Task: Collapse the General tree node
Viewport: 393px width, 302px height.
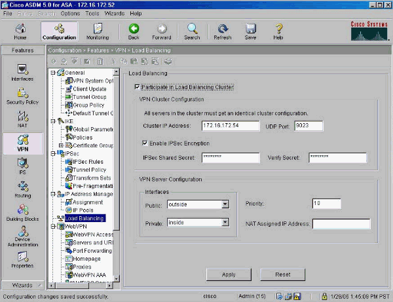Action: click(x=53, y=73)
